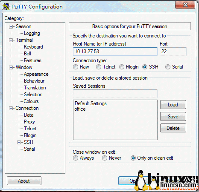The height and width of the screenshot is (192, 199).
Task: Open the Selection settings category
Action: pyautogui.click(x=33, y=95)
